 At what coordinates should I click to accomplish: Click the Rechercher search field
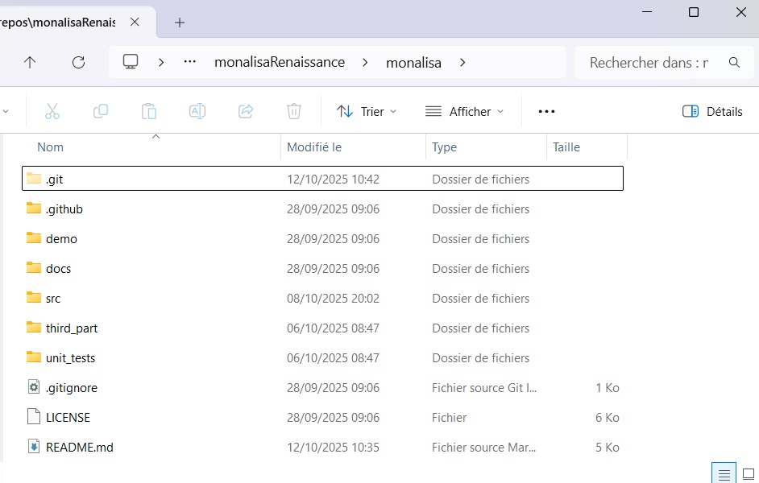pos(649,62)
